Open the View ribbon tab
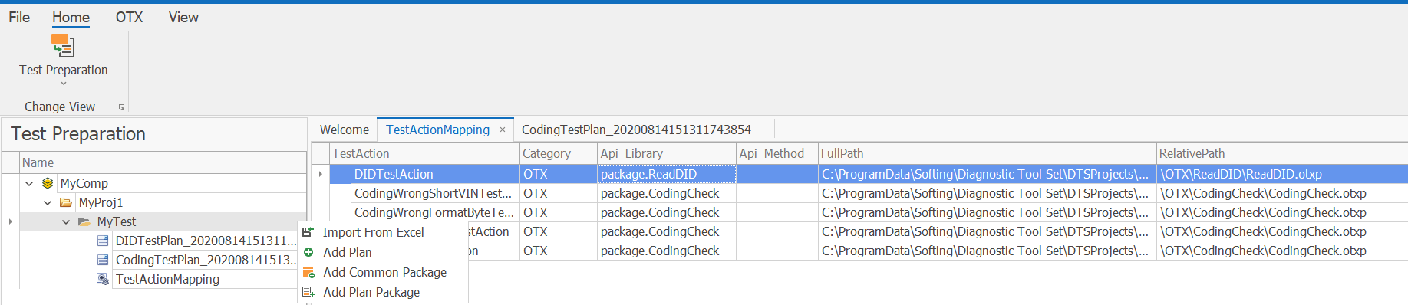 [183, 17]
